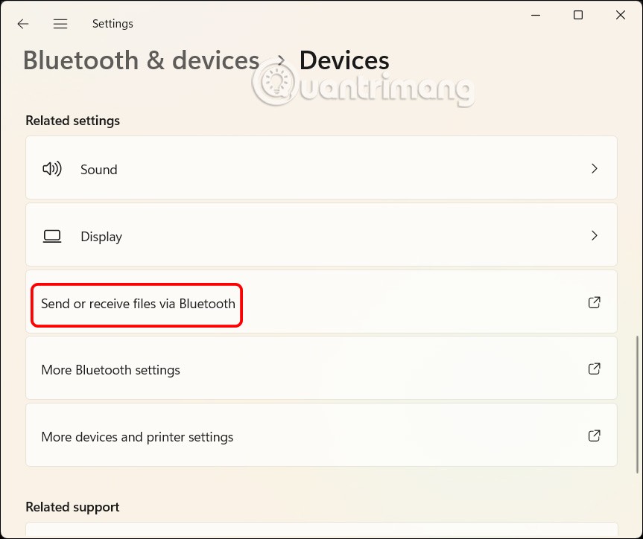Maximize the Settings window
The height and width of the screenshot is (539, 643).
click(578, 15)
